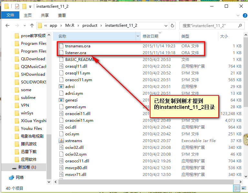Select the msvcp80.dll file icon

[61, 168]
